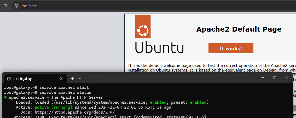Minimize the terminal window
296x118 pixels.
click(263, 78)
